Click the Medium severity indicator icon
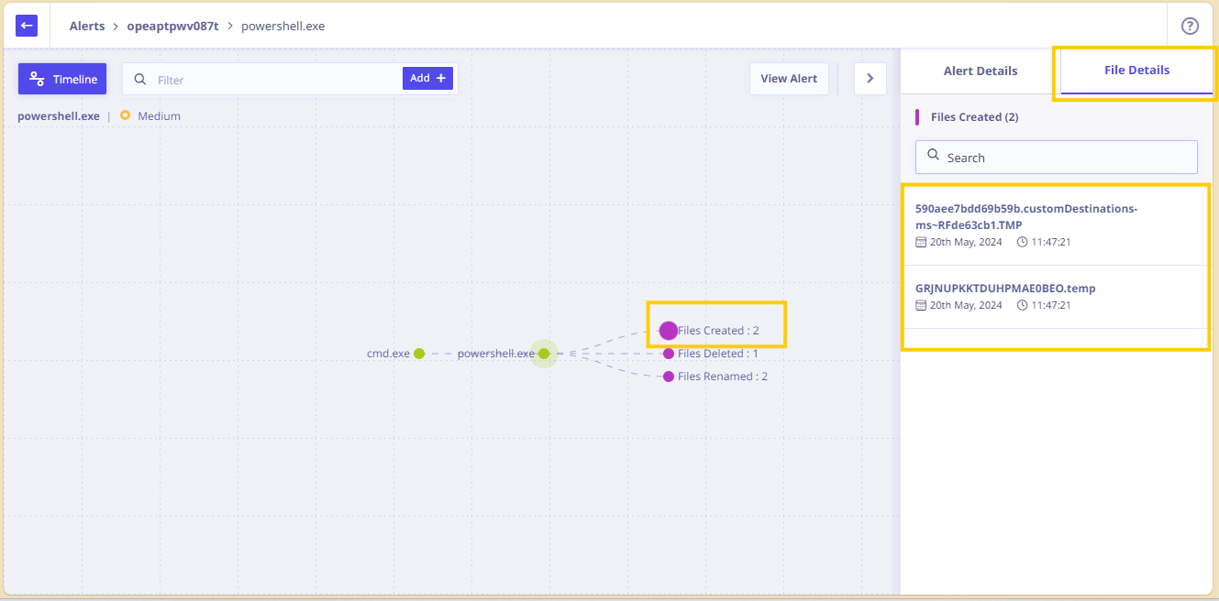This screenshot has height=601, width=1219. click(x=125, y=115)
